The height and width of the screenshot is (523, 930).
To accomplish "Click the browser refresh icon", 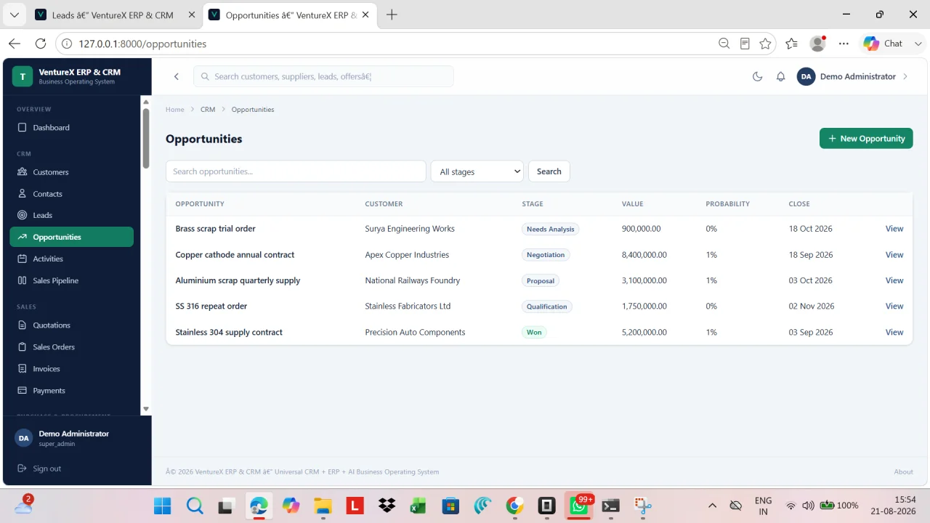I will pyautogui.click(x=41, y=44).
